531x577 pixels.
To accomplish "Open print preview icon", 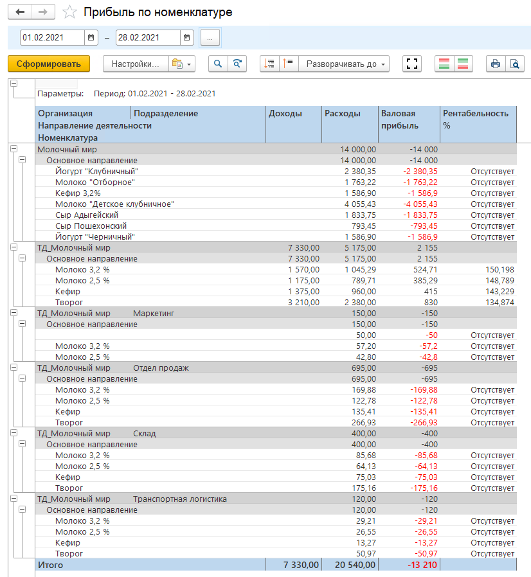I will pyautogui.click(x=514, y=64).
